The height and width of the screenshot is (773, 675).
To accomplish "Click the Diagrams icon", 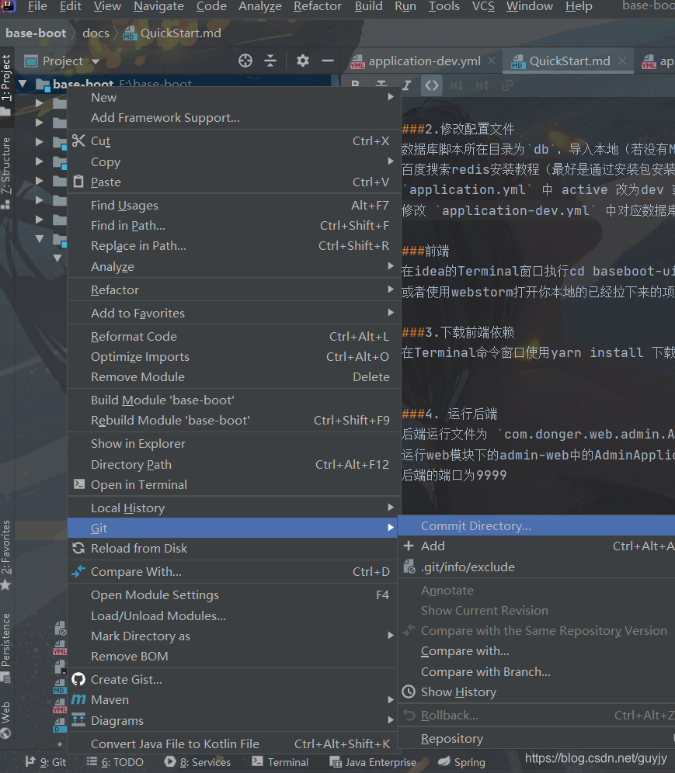I will click(78, 719).
